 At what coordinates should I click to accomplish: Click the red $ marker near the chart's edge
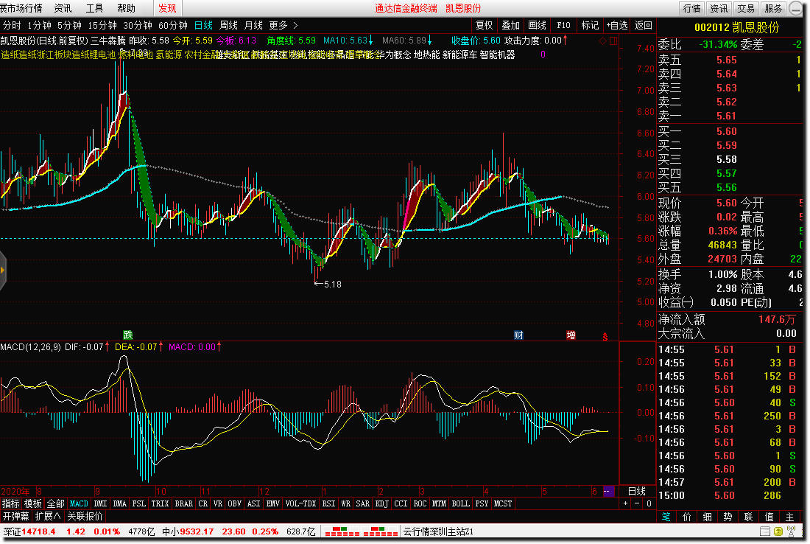pyautogui.click(x=605, y=337)
